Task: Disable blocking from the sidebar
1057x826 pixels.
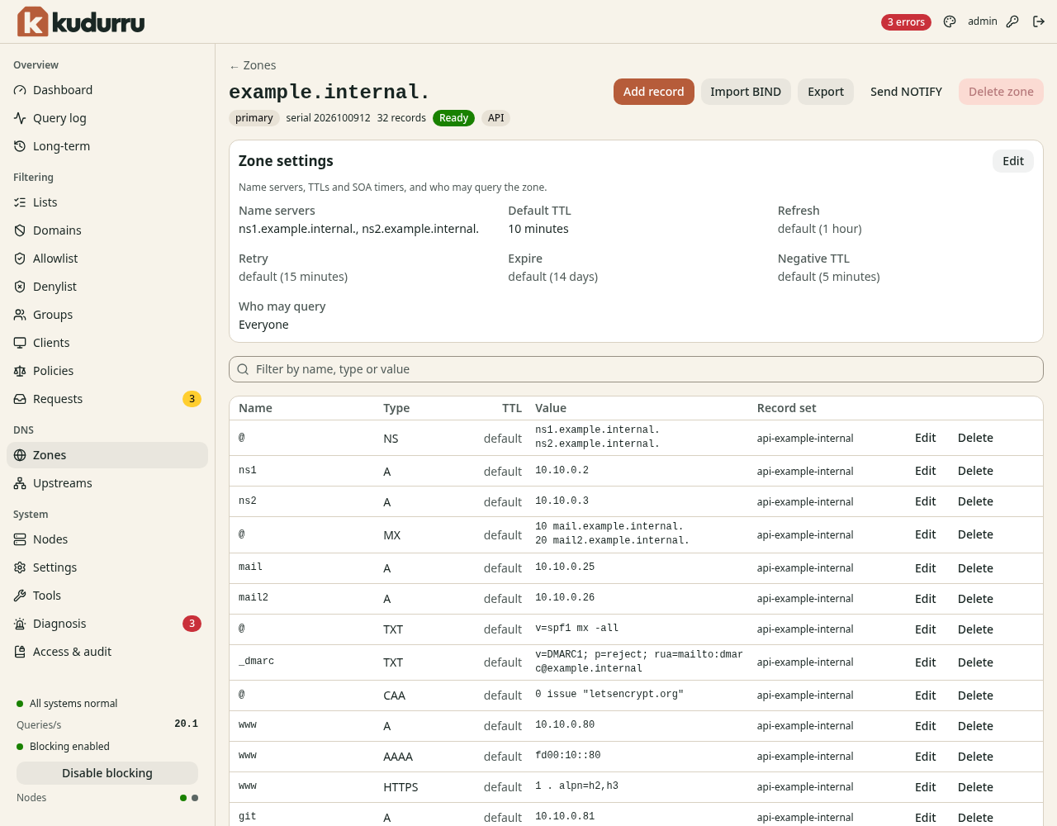Action: 107,773
